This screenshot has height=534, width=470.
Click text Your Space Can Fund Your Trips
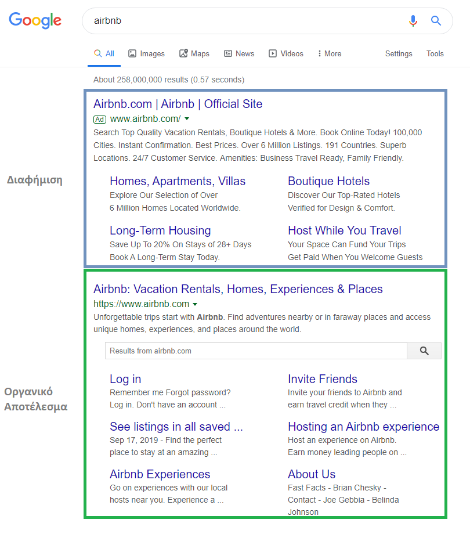click(347, 244)
